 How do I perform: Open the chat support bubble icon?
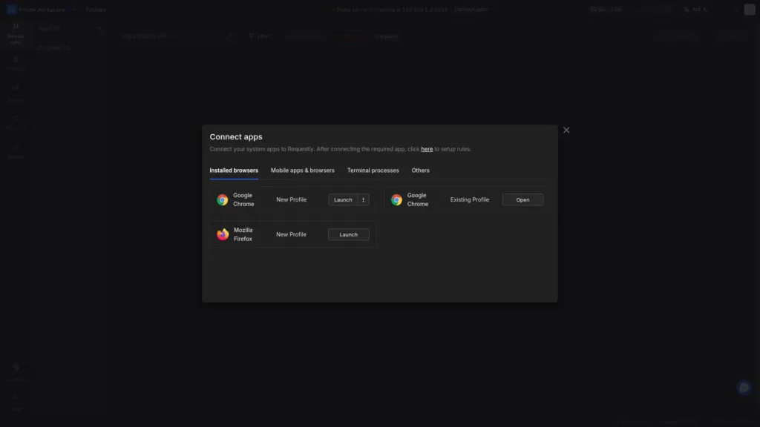point(744,387)
